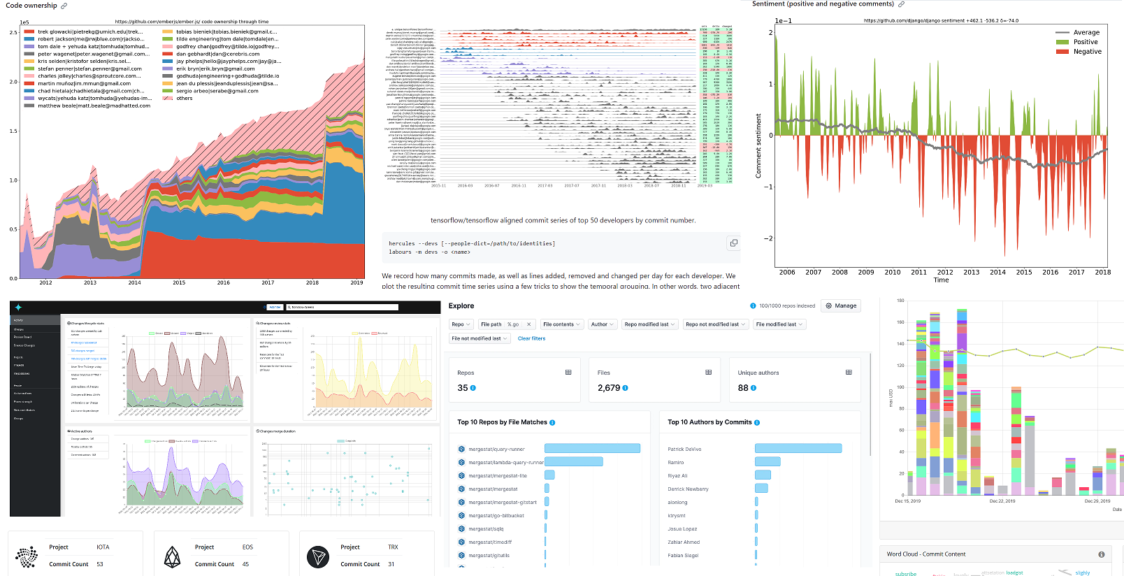Click the Average legend swatch in sentiment chart
1124x576 pixels.
click(x=1062, y=32)
